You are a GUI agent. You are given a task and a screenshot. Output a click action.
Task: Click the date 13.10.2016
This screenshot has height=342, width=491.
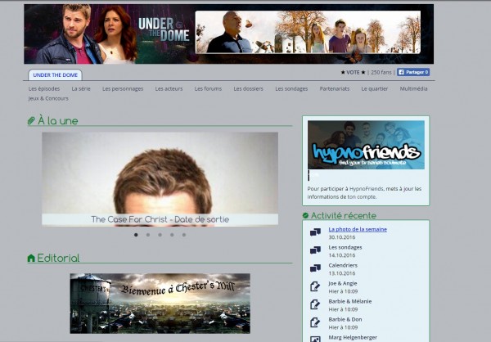pyautogui.click(x=342, y=273)
